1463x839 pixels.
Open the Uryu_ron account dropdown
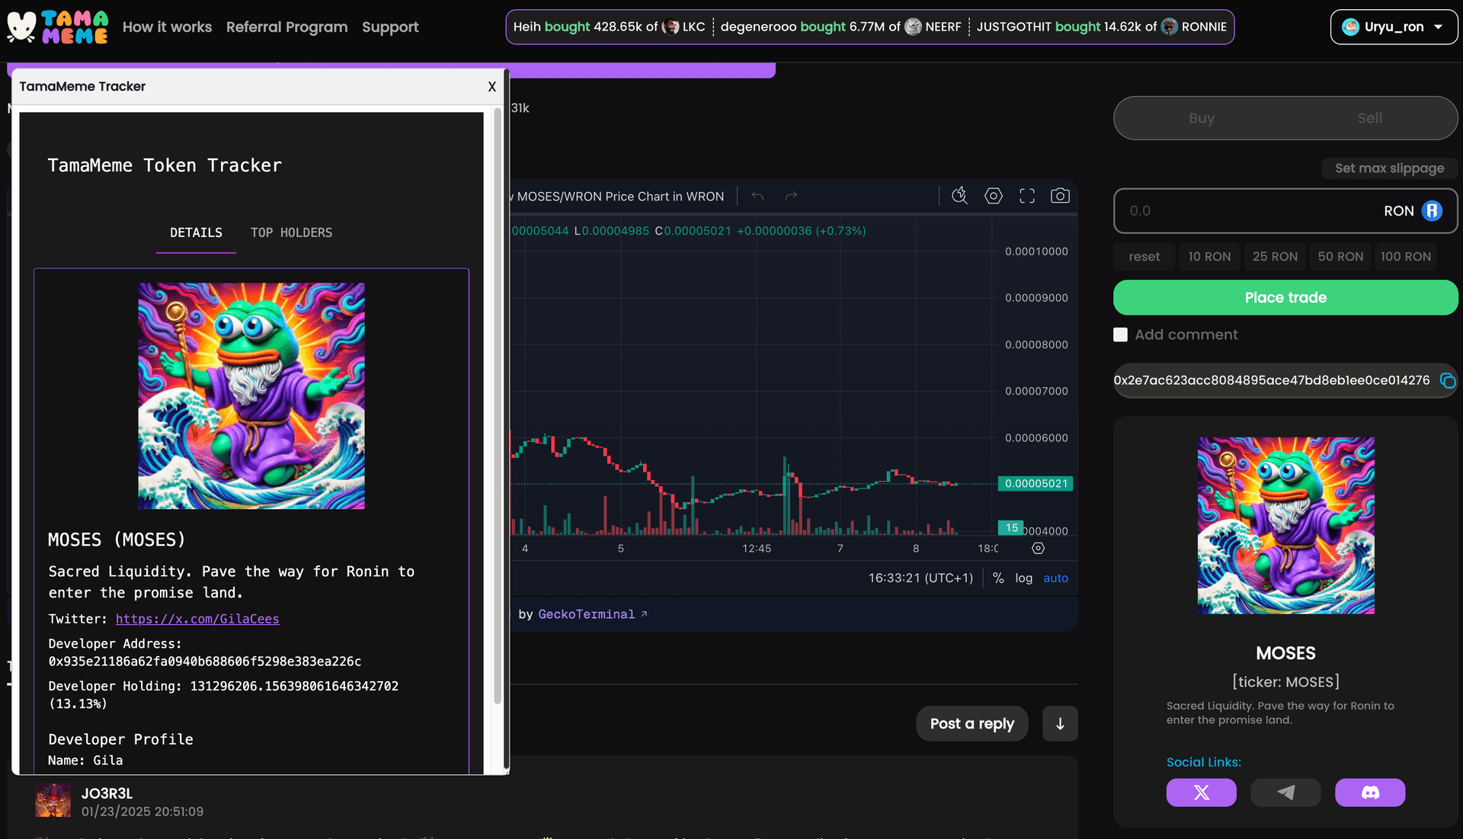(1394, 27)
